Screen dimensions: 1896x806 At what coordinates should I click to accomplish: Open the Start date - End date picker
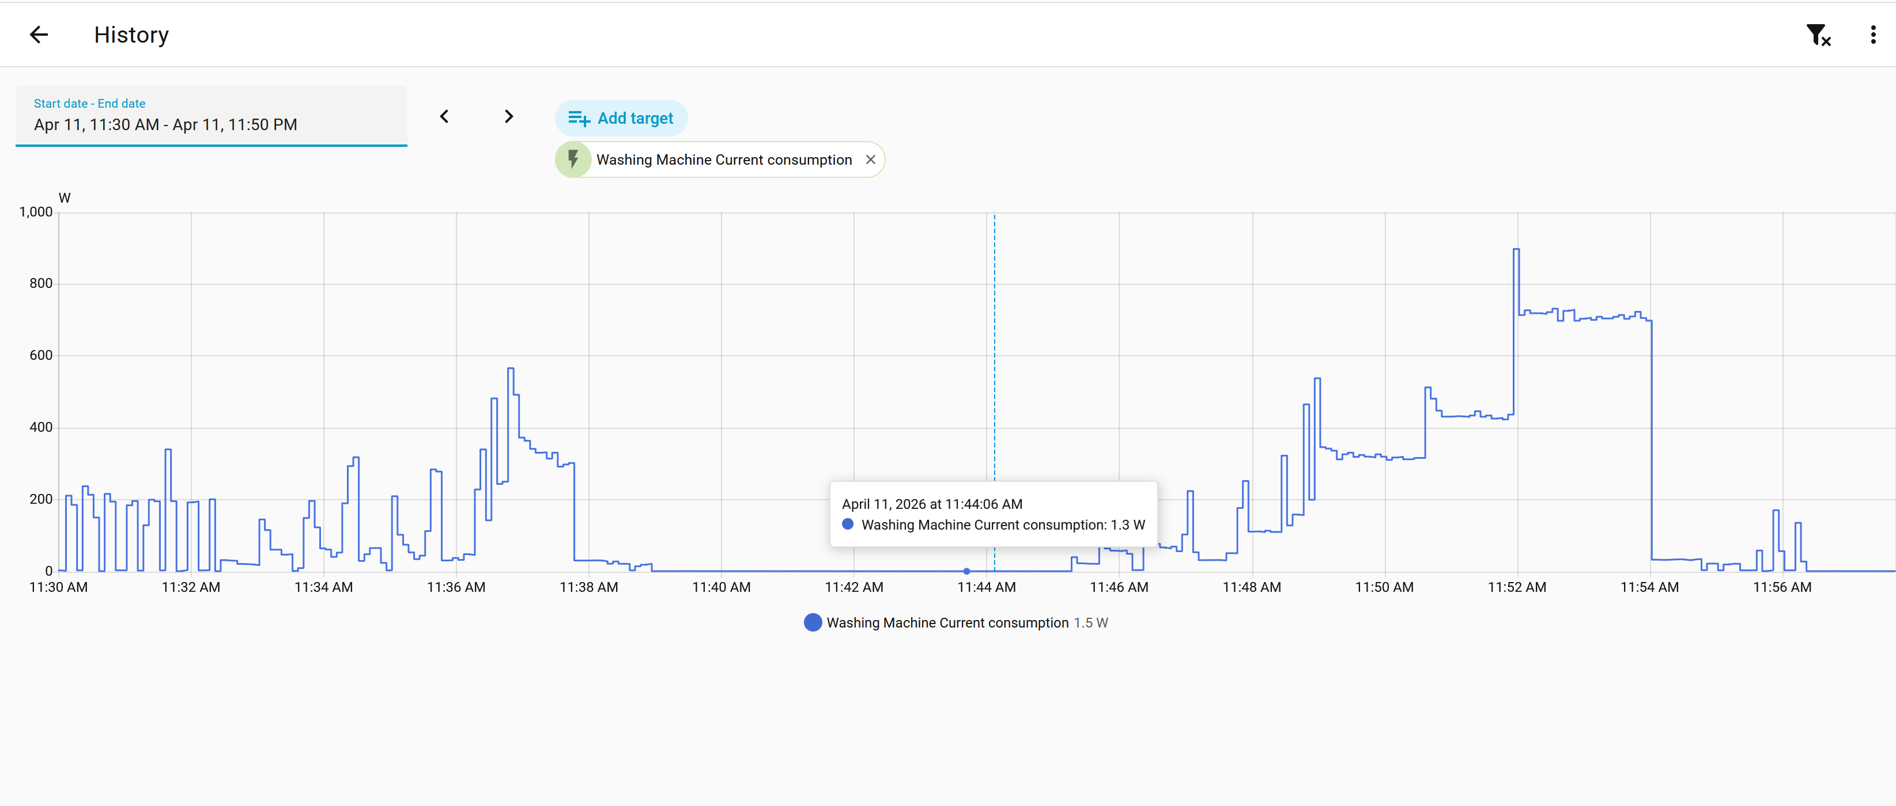pos(211,116)
